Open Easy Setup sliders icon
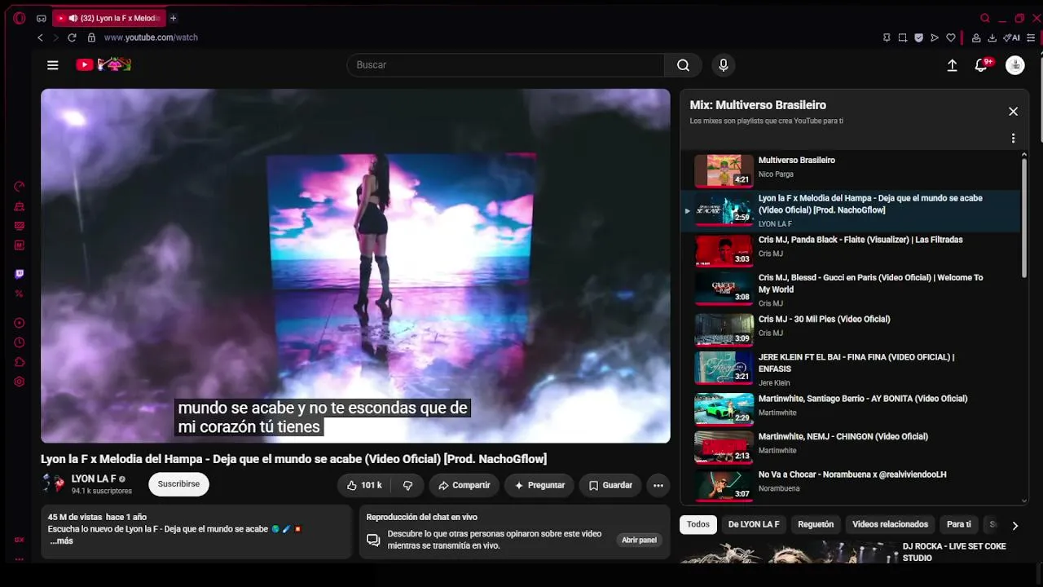 pos(1032,38)
